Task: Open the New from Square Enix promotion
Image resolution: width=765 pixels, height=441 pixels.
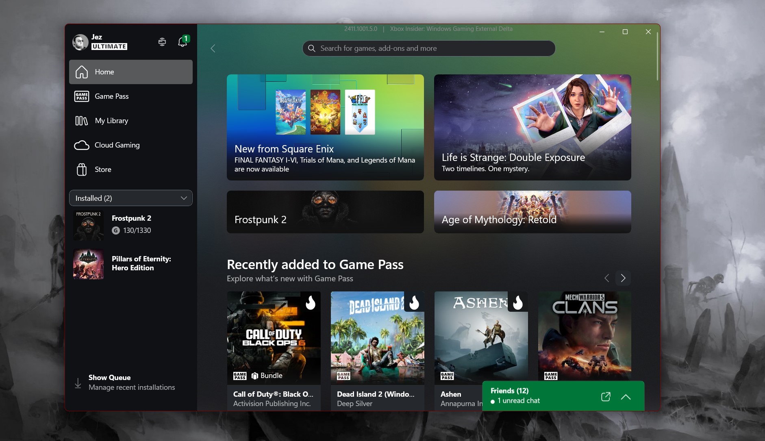Action: coord(325,127)
